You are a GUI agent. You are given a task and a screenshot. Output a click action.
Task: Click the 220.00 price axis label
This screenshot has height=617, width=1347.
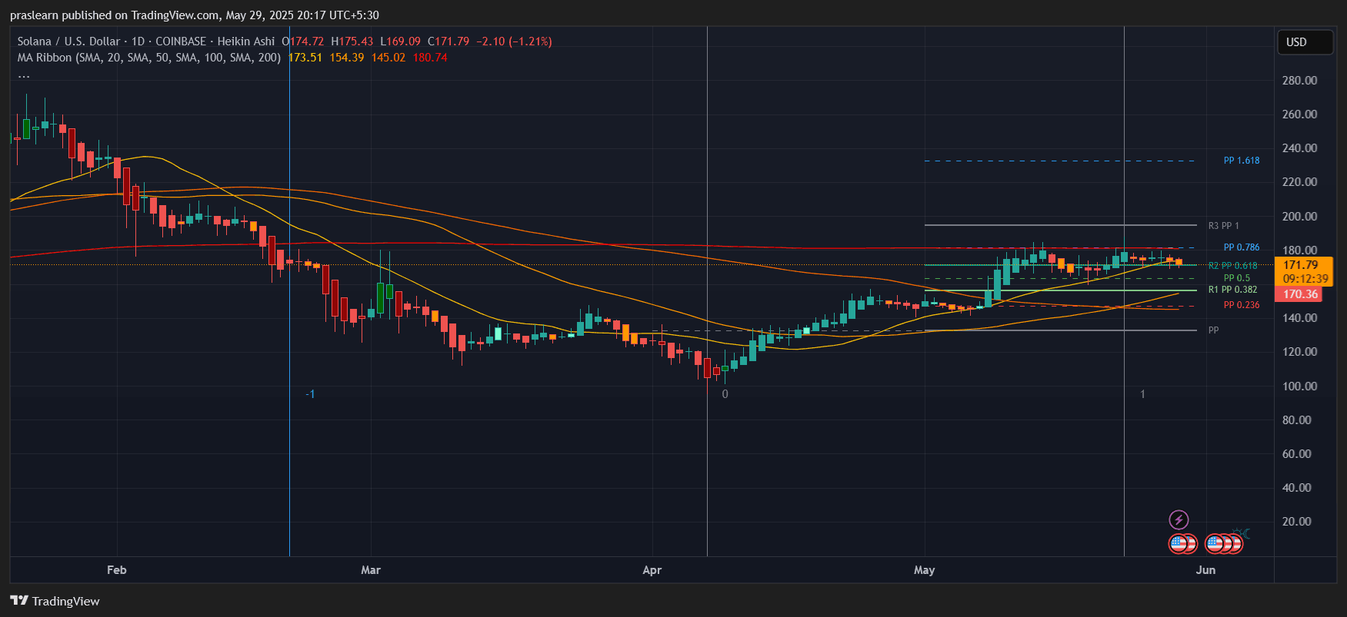pos(1300,182)
